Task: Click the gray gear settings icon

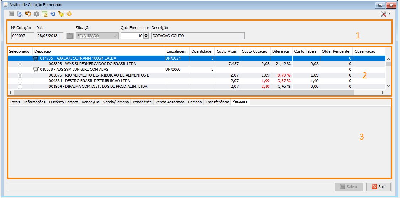Action: point(36,14)
